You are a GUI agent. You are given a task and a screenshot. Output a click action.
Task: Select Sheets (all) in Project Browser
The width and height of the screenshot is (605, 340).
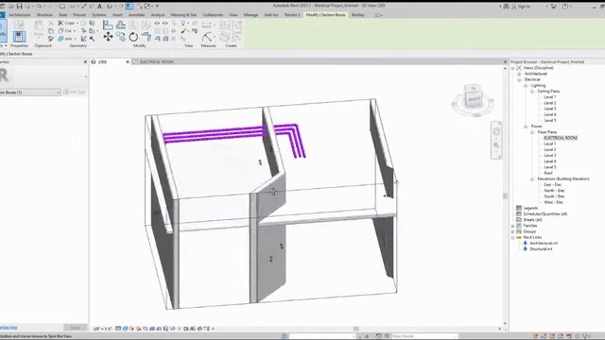(x=532, y=220)
